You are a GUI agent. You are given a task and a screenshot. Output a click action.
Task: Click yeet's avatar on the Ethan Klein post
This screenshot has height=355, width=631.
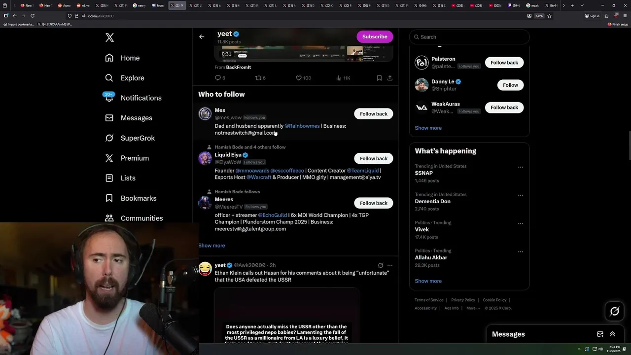coord(205,269)
